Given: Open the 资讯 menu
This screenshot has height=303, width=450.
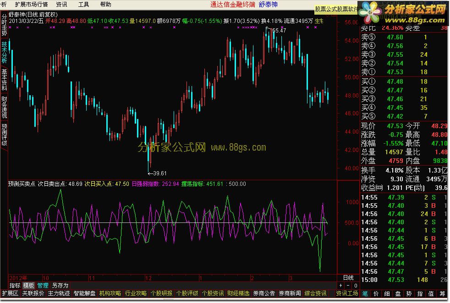Looking at the screenshot, I should [x=61, y=4].
